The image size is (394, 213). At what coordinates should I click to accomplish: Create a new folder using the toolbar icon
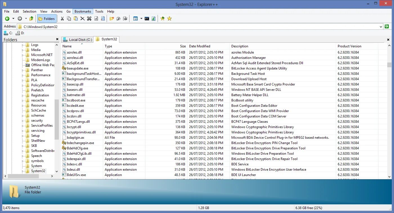pos(112,18)
